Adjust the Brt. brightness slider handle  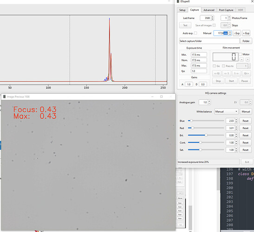206,135
